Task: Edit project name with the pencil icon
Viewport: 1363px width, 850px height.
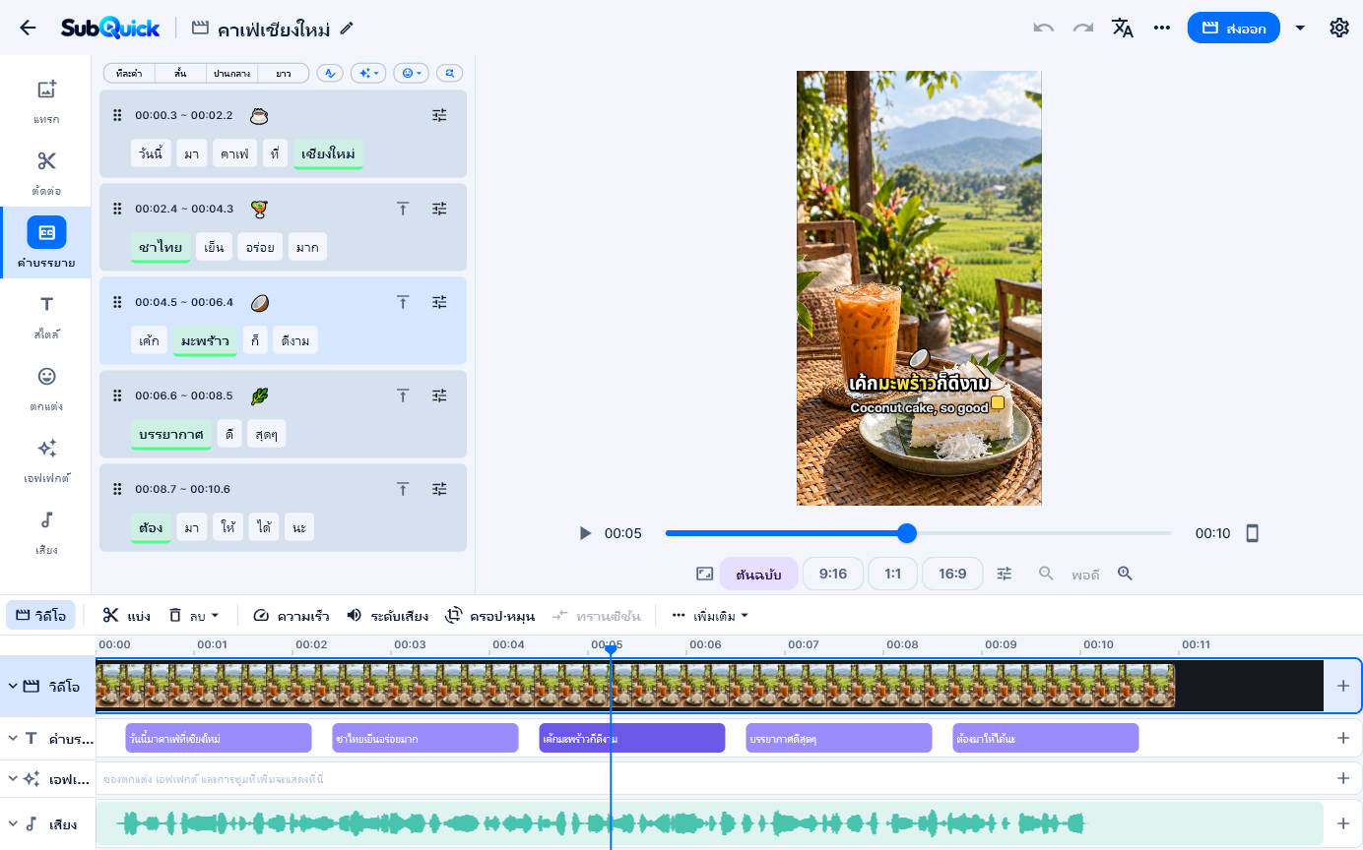Action: (x=347, y=28)
